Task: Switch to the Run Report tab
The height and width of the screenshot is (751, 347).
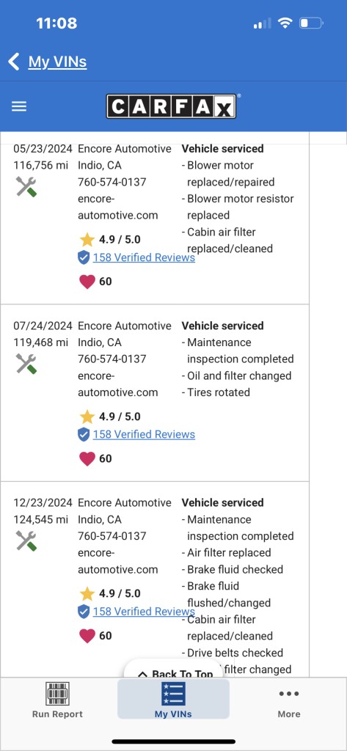Action: coord(57,700)
